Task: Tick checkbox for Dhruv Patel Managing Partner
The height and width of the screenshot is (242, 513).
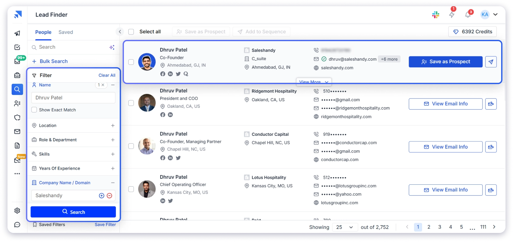Action: [x=131, y=146]
